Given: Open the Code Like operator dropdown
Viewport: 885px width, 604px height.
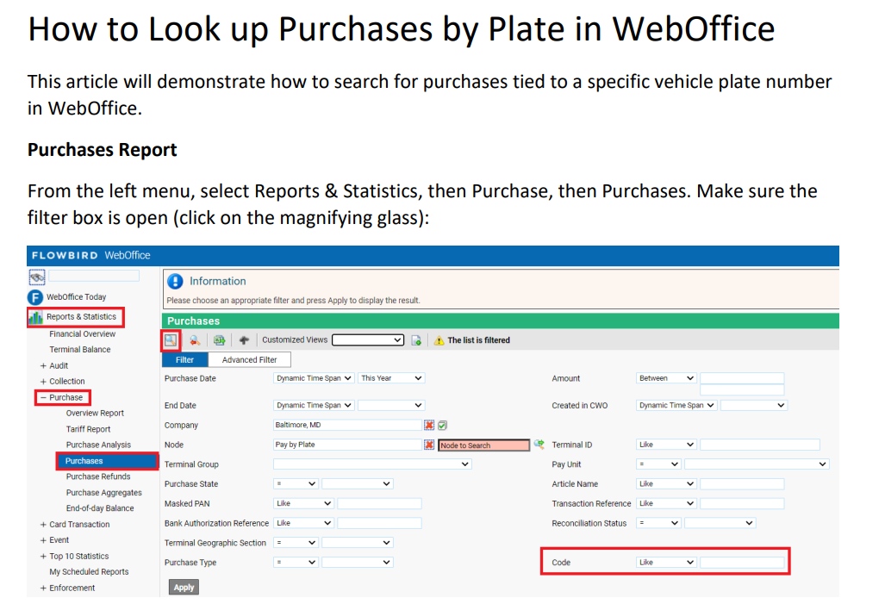Looking at the screenshot, I should 666,563.
